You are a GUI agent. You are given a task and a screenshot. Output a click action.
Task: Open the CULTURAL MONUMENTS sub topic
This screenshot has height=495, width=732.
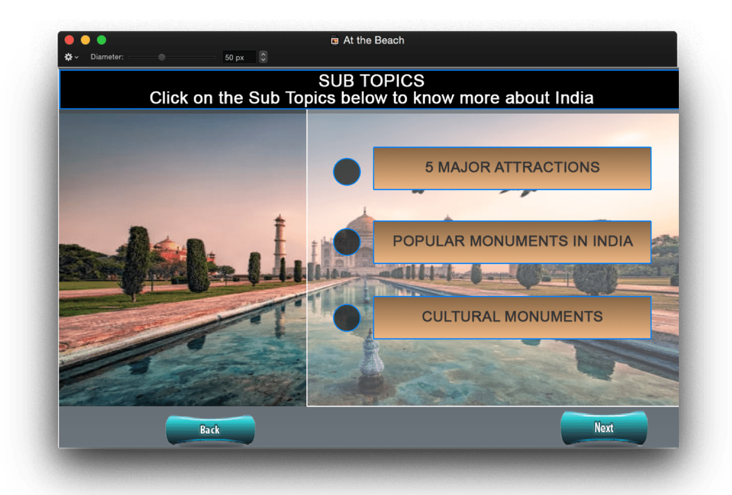click(512, 317)
